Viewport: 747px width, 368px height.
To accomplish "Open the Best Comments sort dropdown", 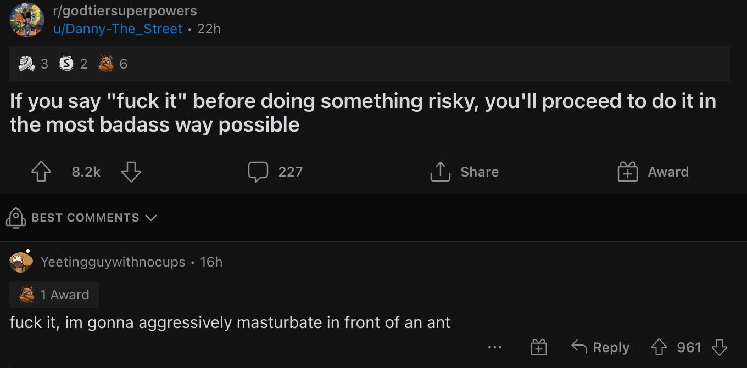I will [x=85, y=218].
